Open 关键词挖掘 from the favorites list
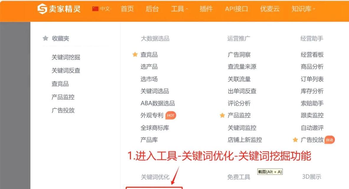The image size is (349, 189). 66,57
